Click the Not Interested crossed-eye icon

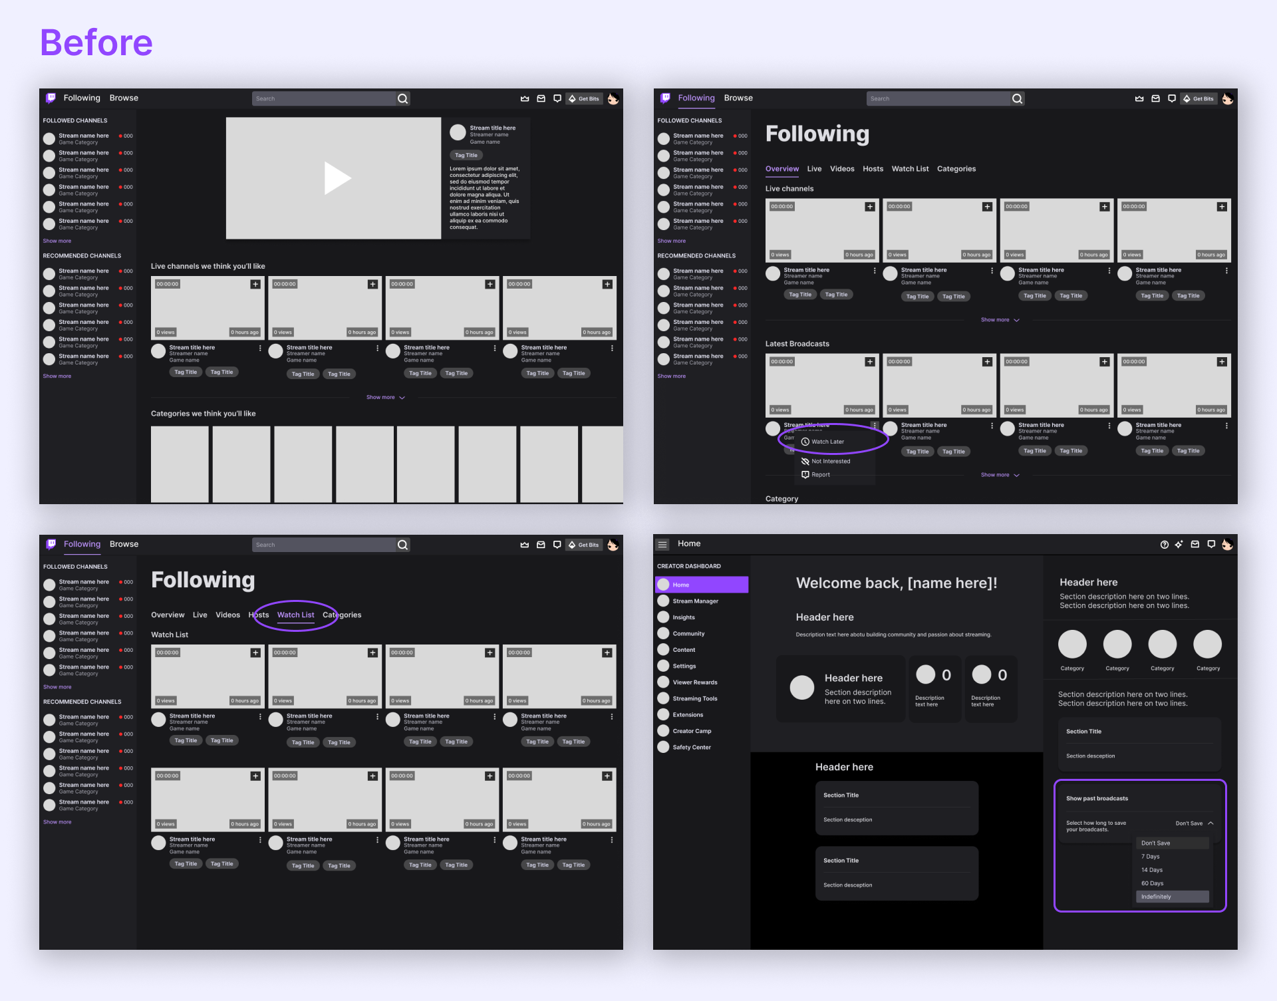point(805,461)
